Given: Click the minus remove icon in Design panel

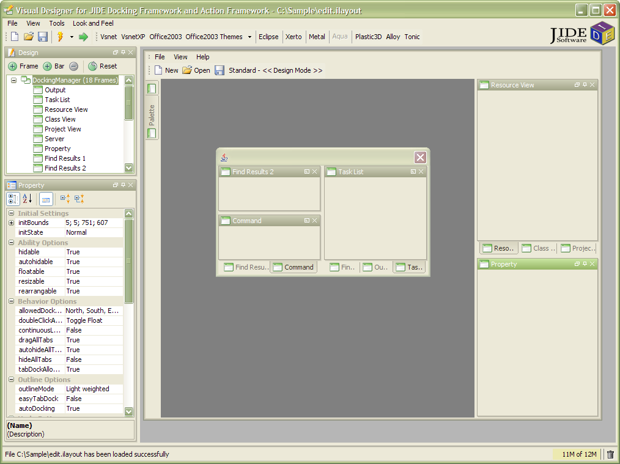Looking at the screenshot, I should click(x=73, y=67).
